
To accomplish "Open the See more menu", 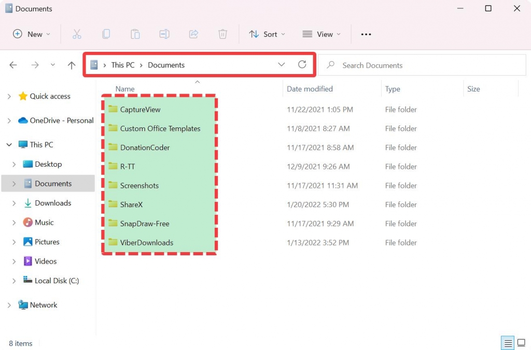I will (366, 34).
